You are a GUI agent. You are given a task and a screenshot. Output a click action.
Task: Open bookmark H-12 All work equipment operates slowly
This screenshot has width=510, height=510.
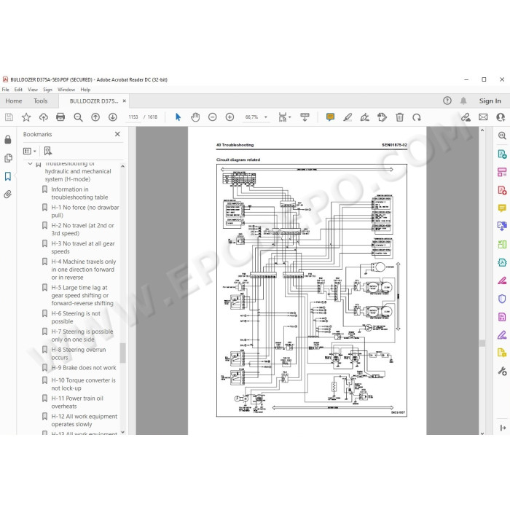85,420
